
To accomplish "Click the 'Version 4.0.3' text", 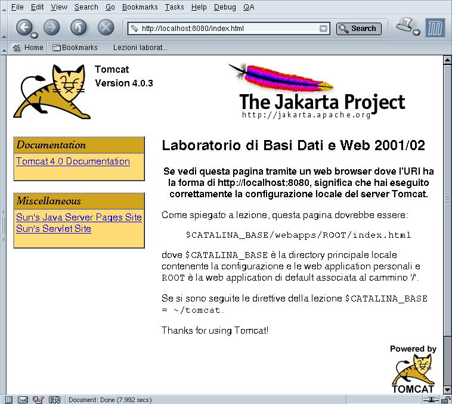I will [124, 83].
